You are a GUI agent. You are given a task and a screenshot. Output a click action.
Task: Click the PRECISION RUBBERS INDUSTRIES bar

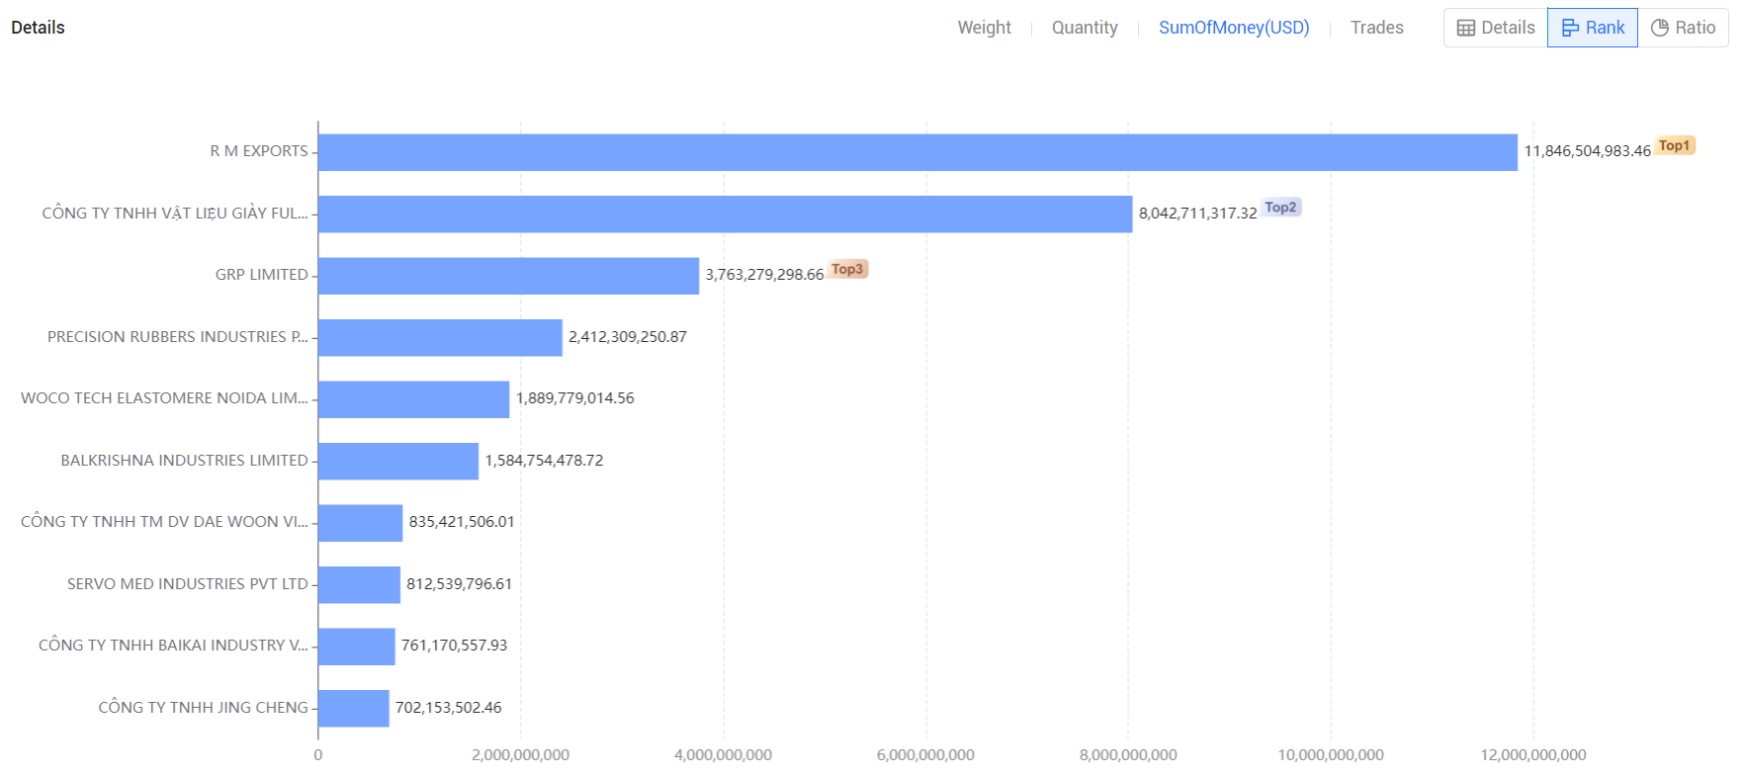[x=440, y=338]
